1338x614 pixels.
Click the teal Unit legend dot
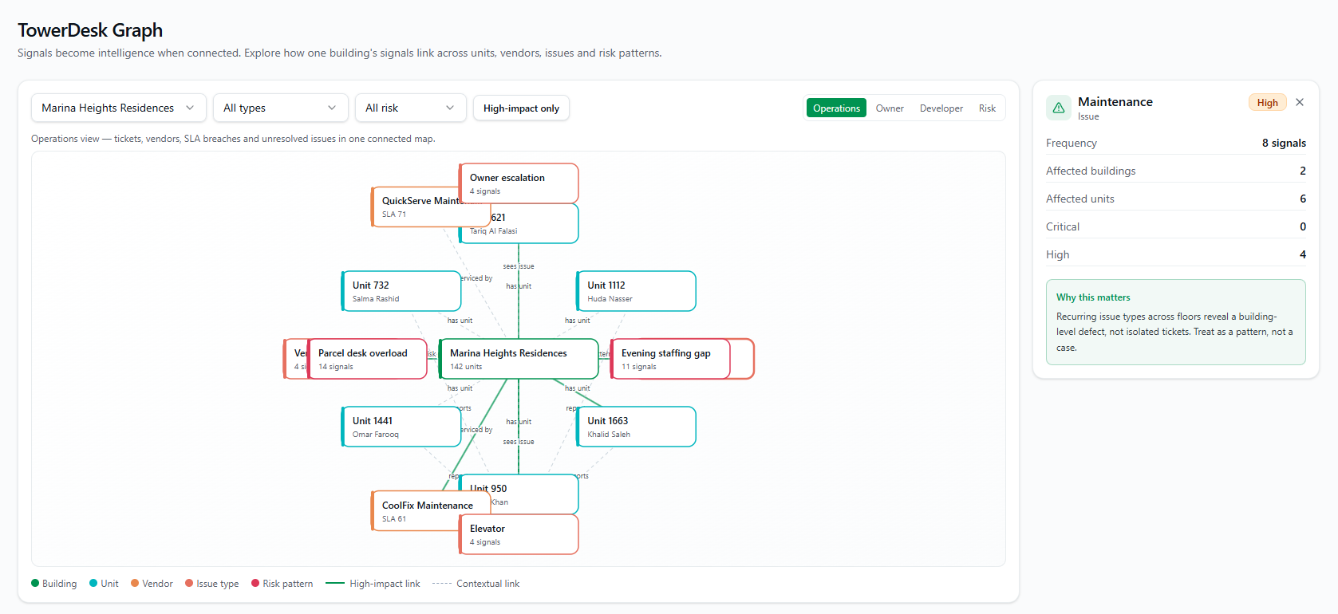click(93, 583)
